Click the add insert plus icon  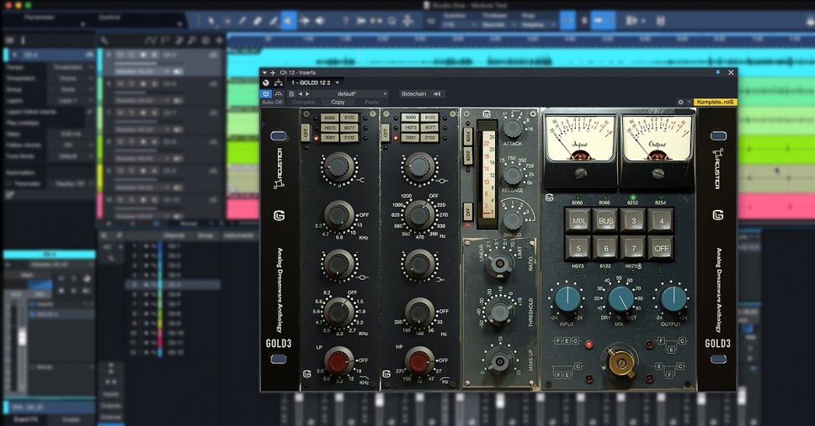[273, 73]
